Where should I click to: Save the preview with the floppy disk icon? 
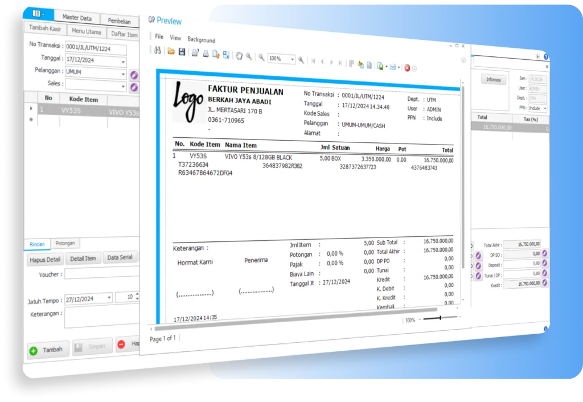point(182,52)
